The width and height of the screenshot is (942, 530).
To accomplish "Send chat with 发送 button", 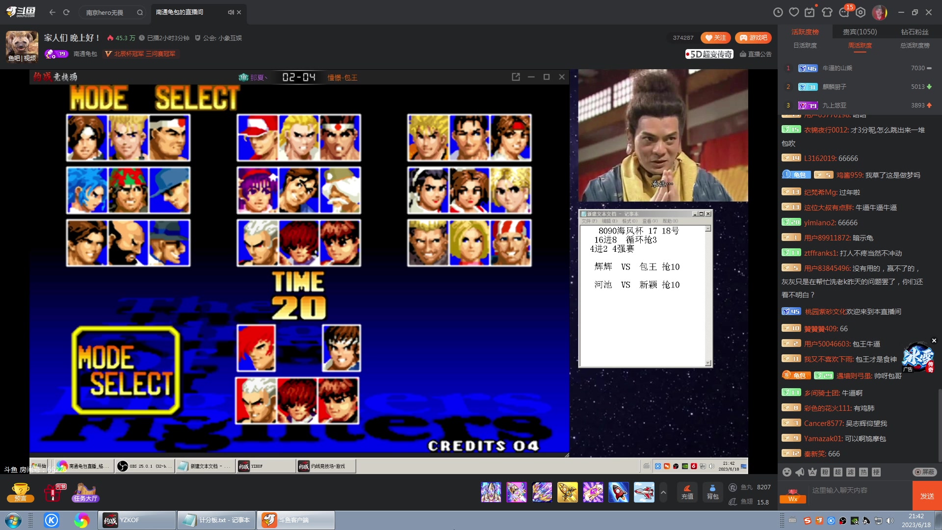I will [927, 496].
